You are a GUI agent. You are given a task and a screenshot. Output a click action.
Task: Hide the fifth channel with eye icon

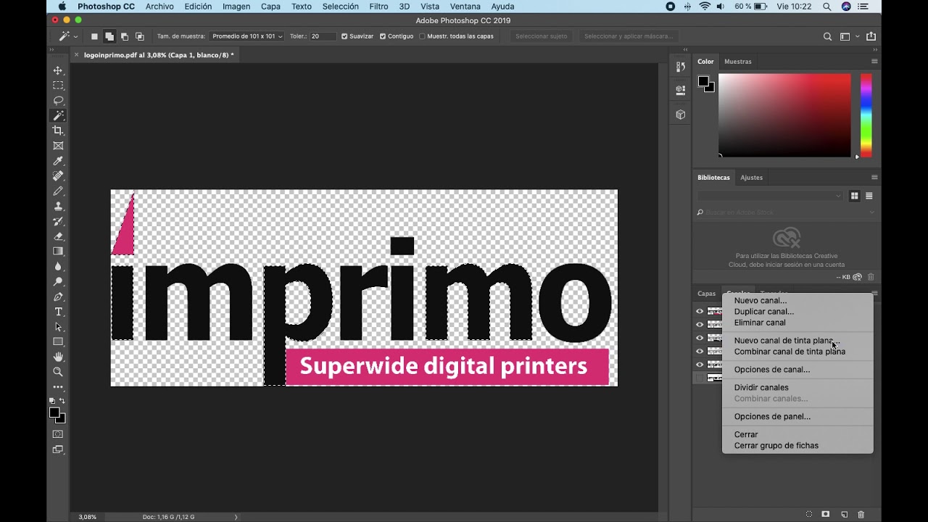point(700,365)
